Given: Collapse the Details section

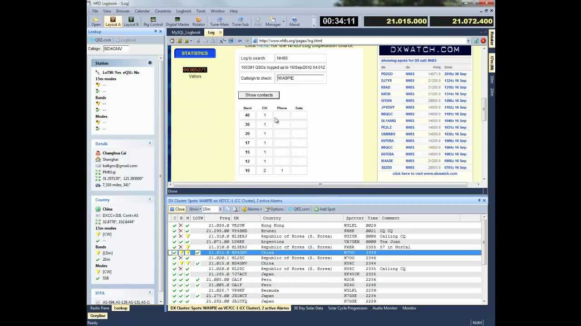Looking at the screenshot, I should [150, 144].
